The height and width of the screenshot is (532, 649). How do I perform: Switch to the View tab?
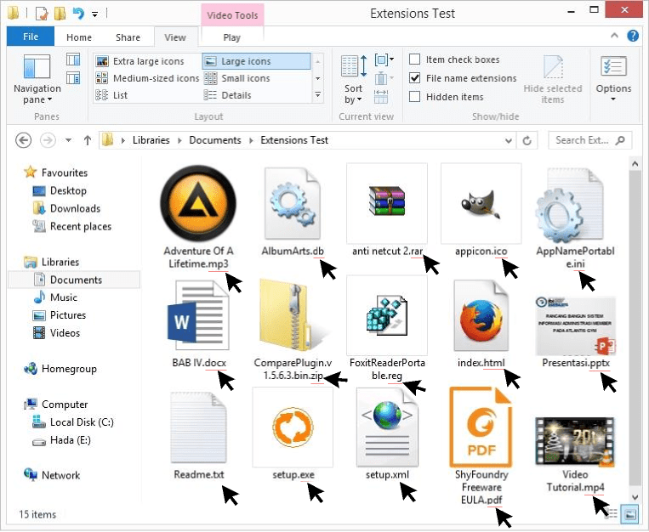(x=175, y=37)
